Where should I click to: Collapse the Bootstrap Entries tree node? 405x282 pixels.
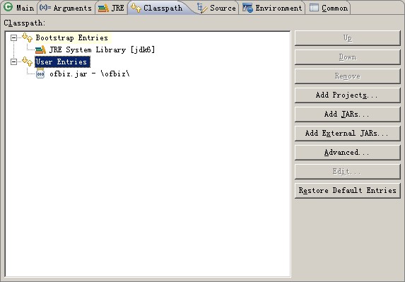13,37
